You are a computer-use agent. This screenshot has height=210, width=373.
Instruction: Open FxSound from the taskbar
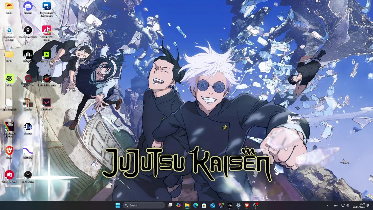coord(230,205)
